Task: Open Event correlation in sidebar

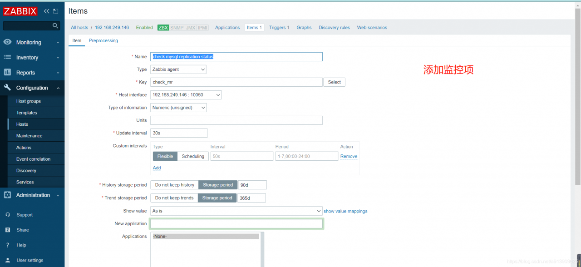Action: [x=34, y=159]
